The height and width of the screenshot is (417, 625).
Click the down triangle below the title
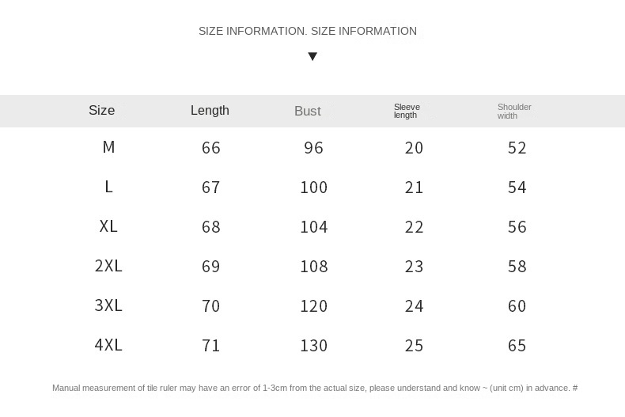[312, 56]
